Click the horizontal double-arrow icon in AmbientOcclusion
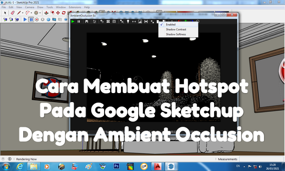This screenshot has height=171, width=285. (x=134, y=22)
